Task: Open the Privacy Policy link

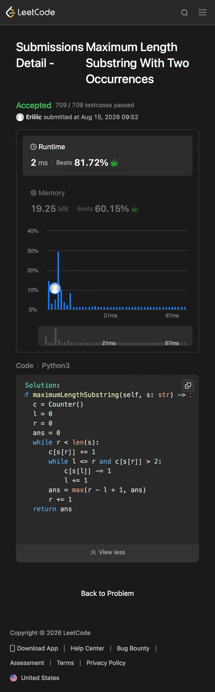Action: click(106, 663)
